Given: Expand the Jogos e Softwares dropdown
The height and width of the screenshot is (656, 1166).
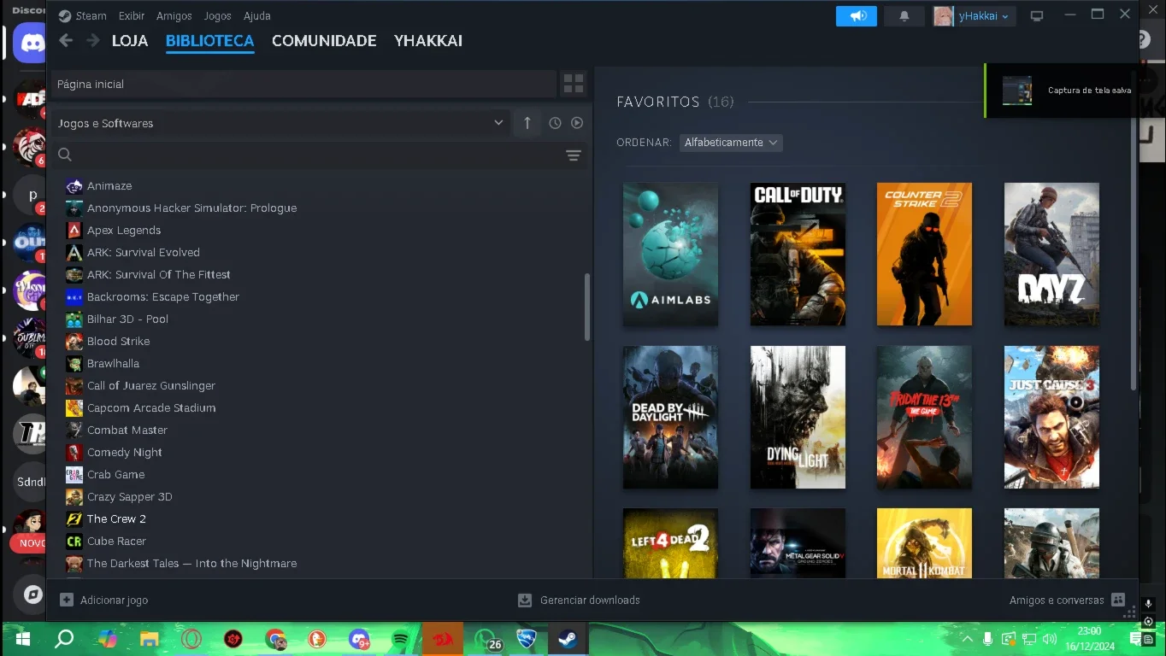Looking at the screenshot, I should [x=281, y=123].
